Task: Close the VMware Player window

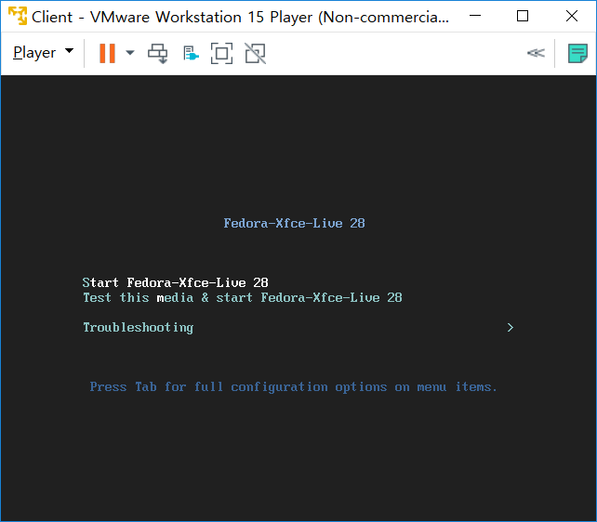Action: pyautogui.click(x=572, y=16)
